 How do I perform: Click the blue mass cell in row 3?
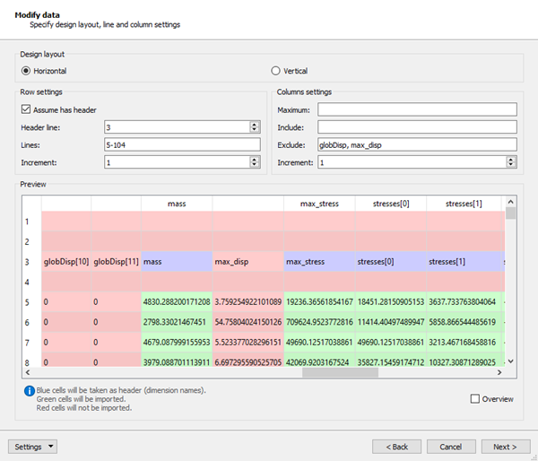click(177, 262)
